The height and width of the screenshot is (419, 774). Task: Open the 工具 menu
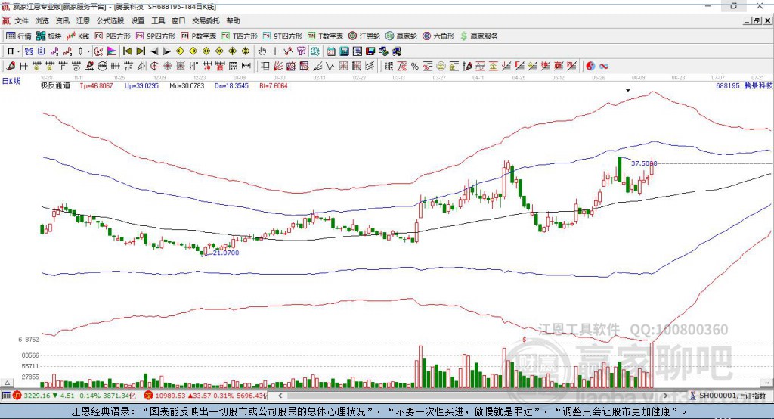pos(158,20)
